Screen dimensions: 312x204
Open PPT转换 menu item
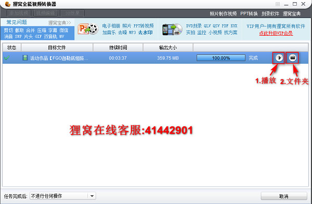pyautogui.click(x=249, y=13)
